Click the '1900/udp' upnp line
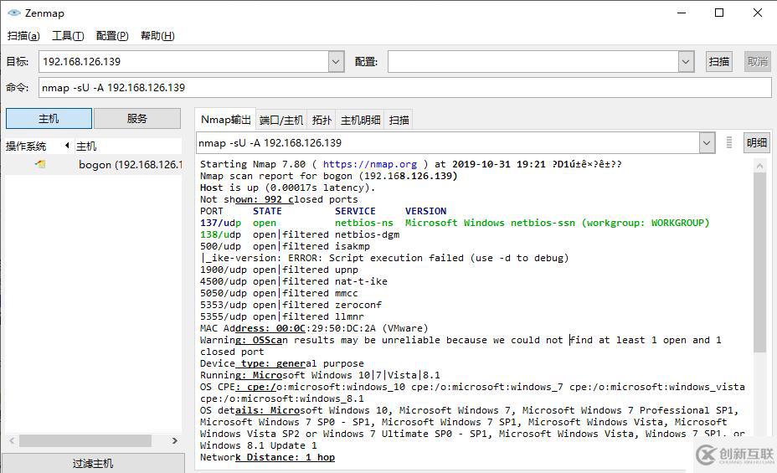 tap(279, 270)
